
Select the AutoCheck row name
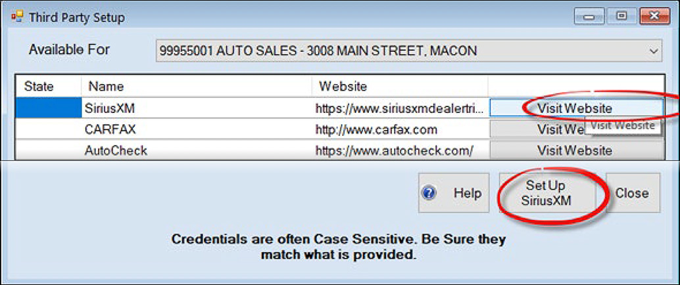coord(197,150)
